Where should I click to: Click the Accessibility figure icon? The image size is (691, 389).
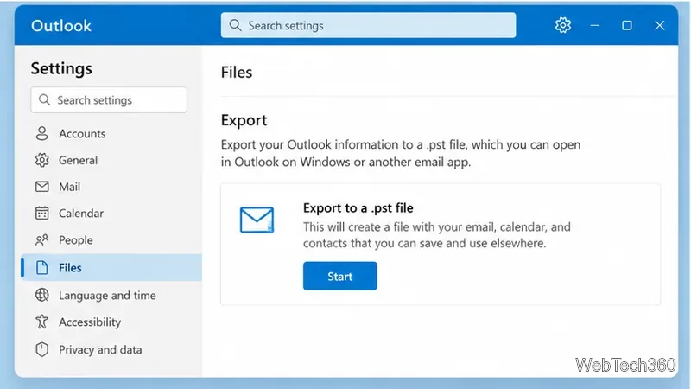pos(41,322)
